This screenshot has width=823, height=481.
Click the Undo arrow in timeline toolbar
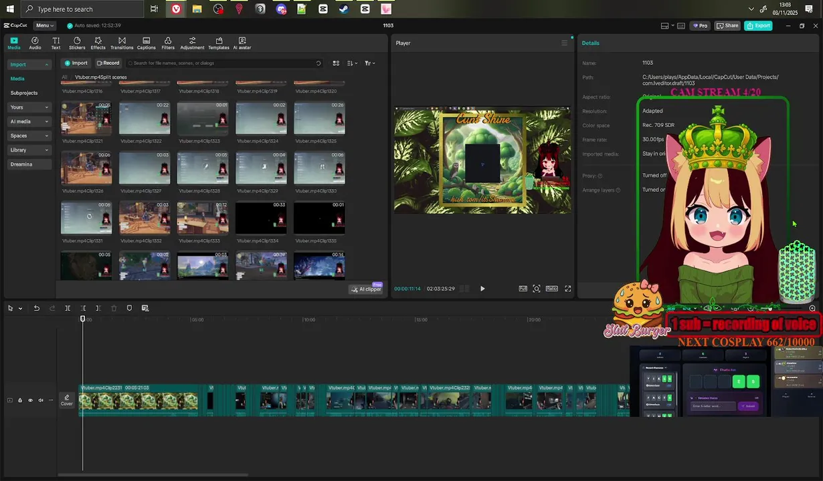tap(37, 308)
